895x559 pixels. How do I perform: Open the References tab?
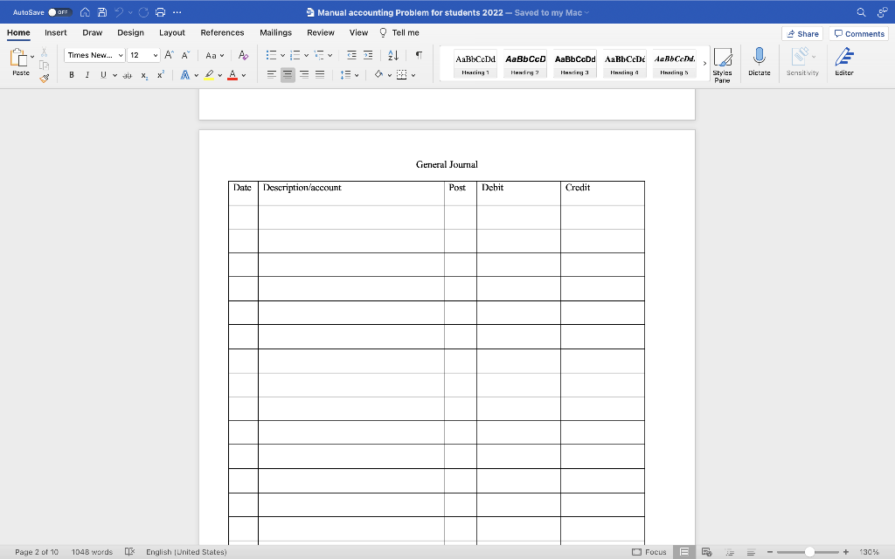click(222, 33)
